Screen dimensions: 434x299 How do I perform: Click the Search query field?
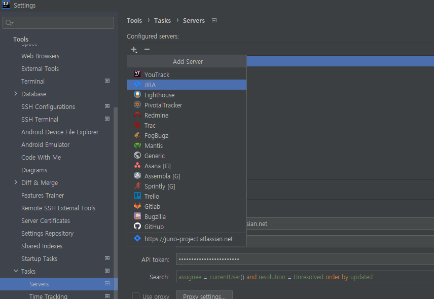[x=305, y=277]
